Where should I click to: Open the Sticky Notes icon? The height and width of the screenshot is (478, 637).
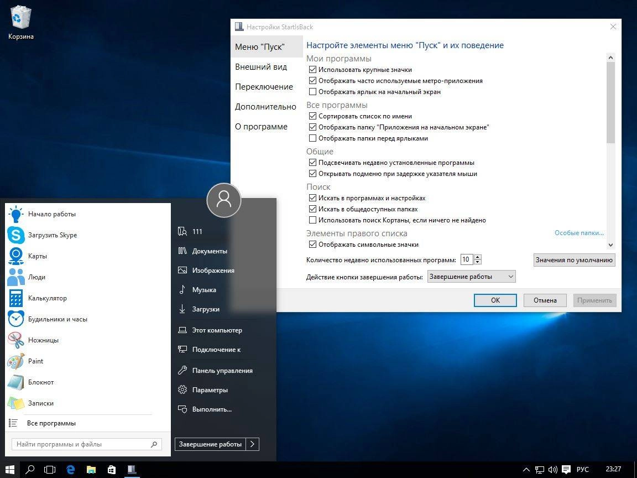[16, 403]
